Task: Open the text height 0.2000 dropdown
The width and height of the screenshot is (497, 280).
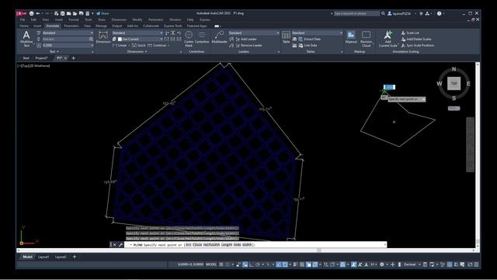Action: coord(68,45)
